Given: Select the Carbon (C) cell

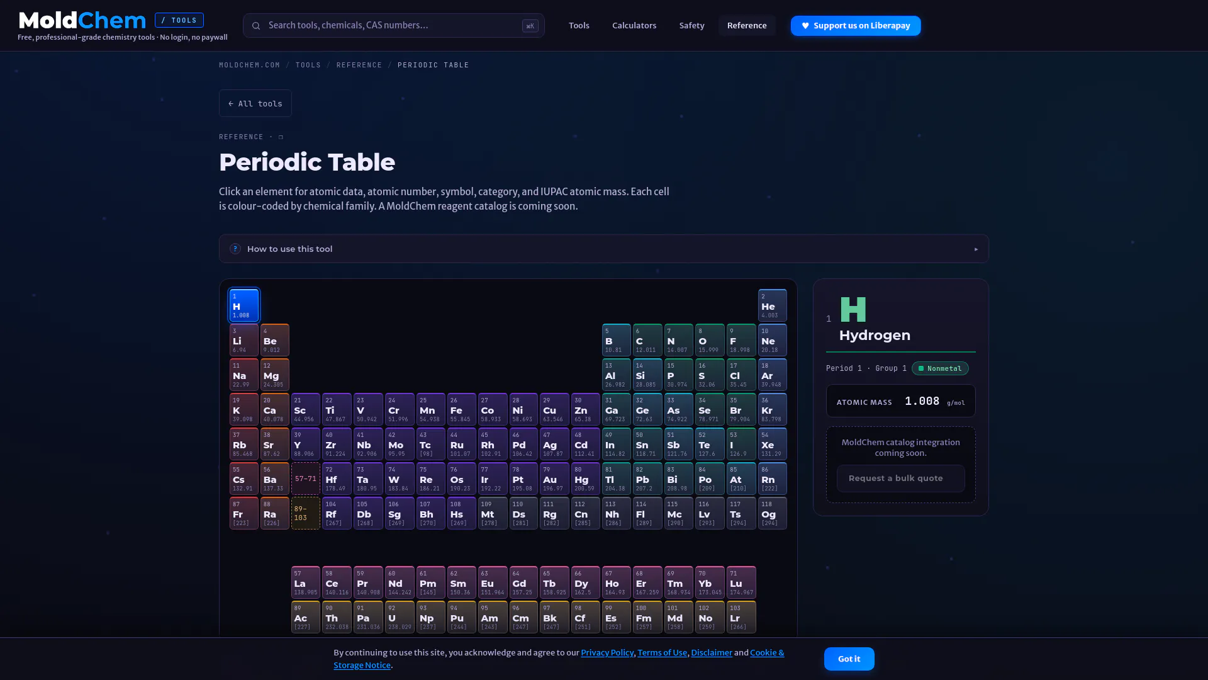Looking at the screenshot, I should (x=647, y=340).
